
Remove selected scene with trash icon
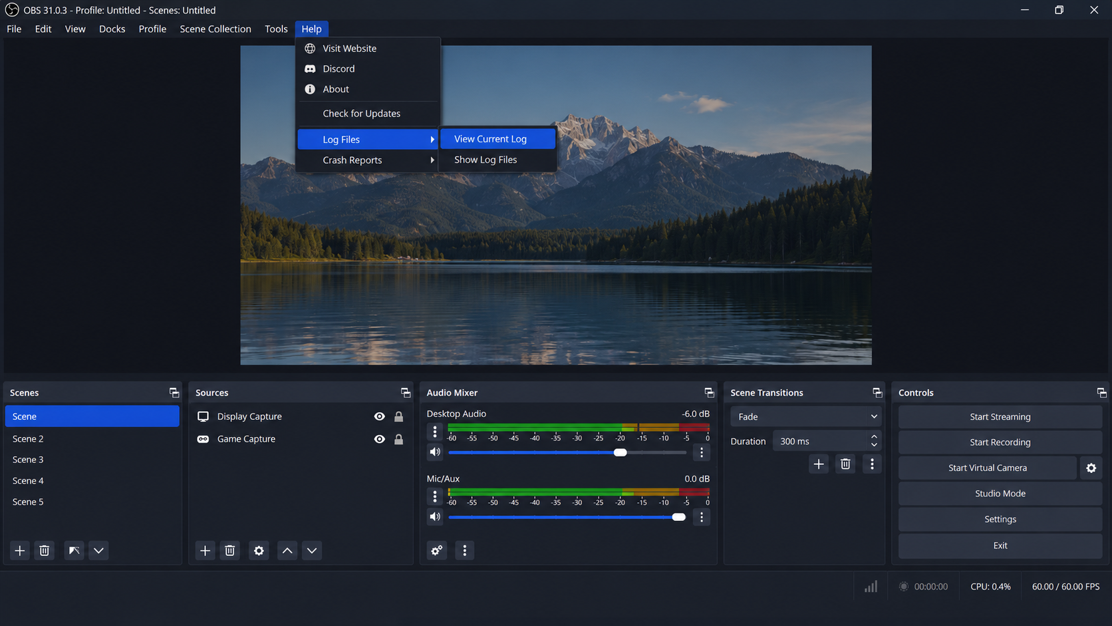click(44, 550)
